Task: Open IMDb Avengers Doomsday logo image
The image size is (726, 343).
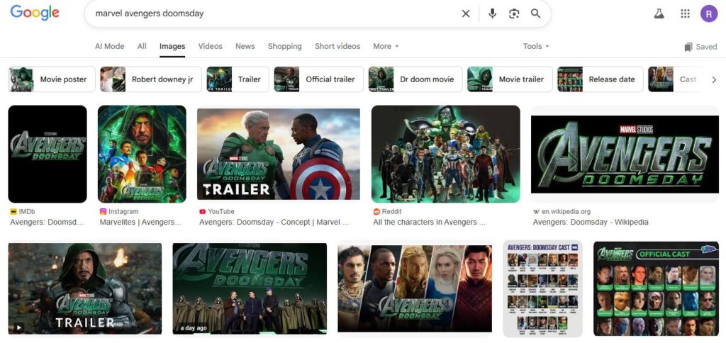Action: point(48,154)
